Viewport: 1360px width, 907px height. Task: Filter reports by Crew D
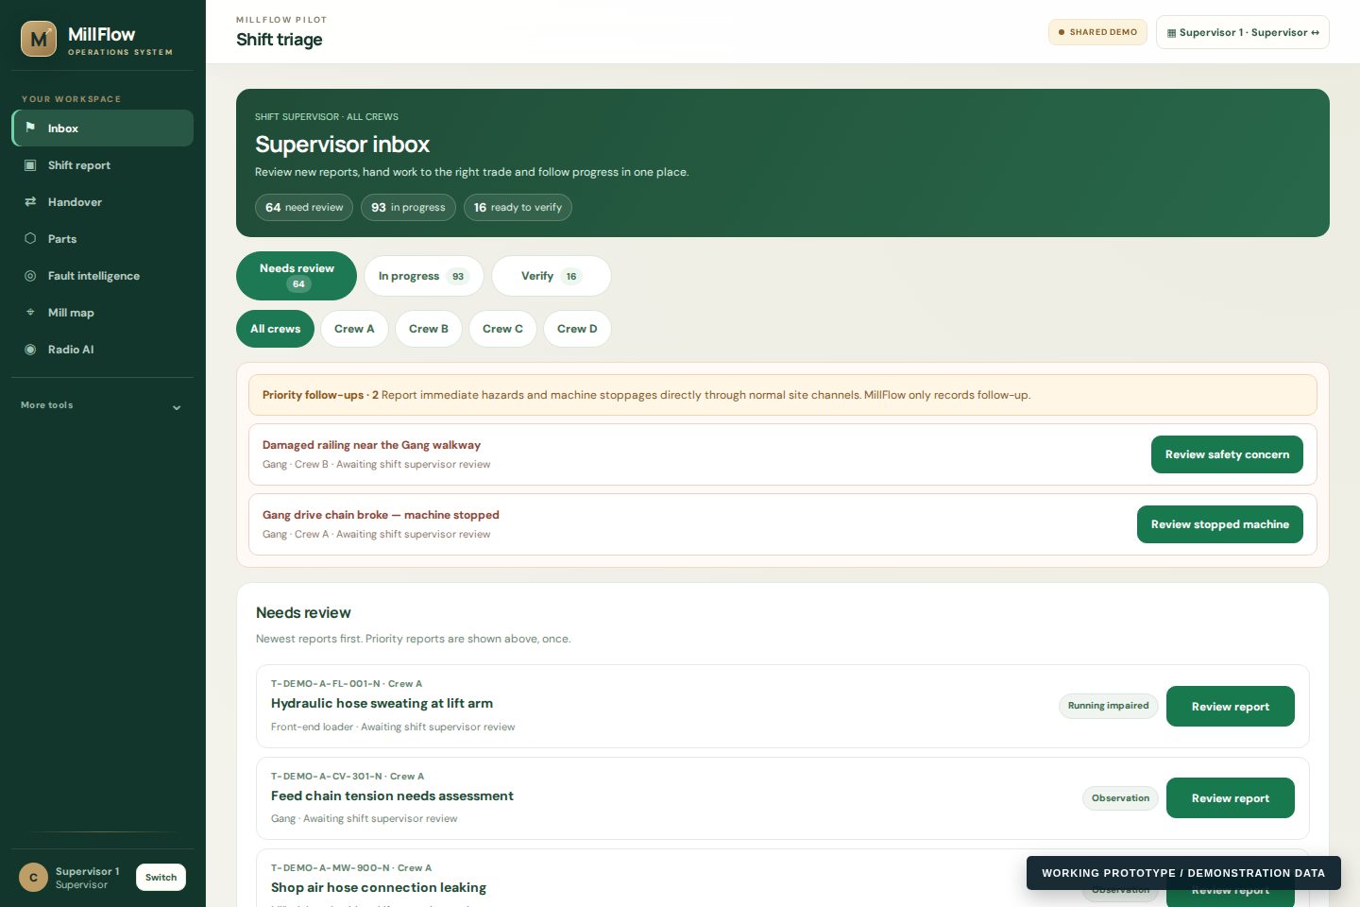point(577,329)
